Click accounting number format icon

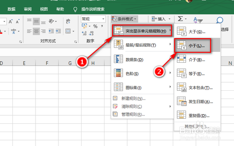[85, 26]
